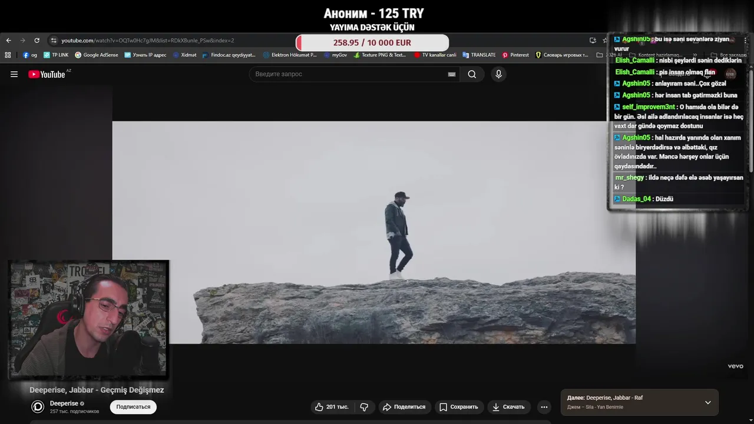Reload the YouTube page
This screenshot has width=754, height=424.
pyautogui.click(x=37, y=41)
